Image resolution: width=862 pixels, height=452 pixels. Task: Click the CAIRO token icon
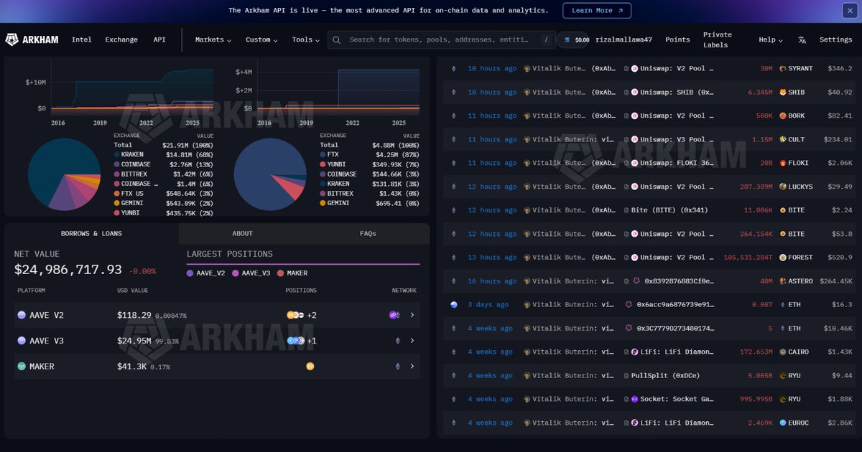click(783, 352)
